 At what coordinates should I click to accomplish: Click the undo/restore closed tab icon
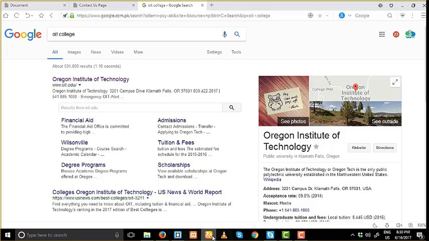28,15
